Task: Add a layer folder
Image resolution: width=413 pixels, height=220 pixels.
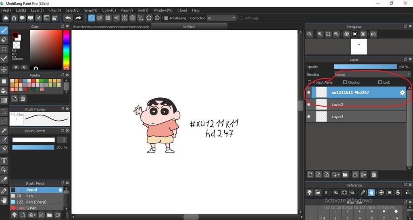Action: pyautogui.click(x=345, y=175)
